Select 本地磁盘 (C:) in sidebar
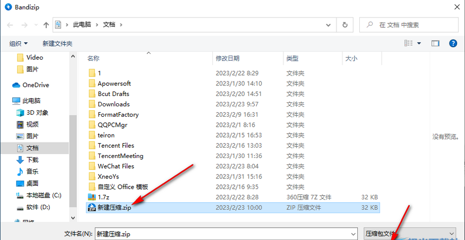 tap(44, 195)
